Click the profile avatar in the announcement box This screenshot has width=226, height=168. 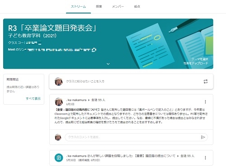[59, 81]
